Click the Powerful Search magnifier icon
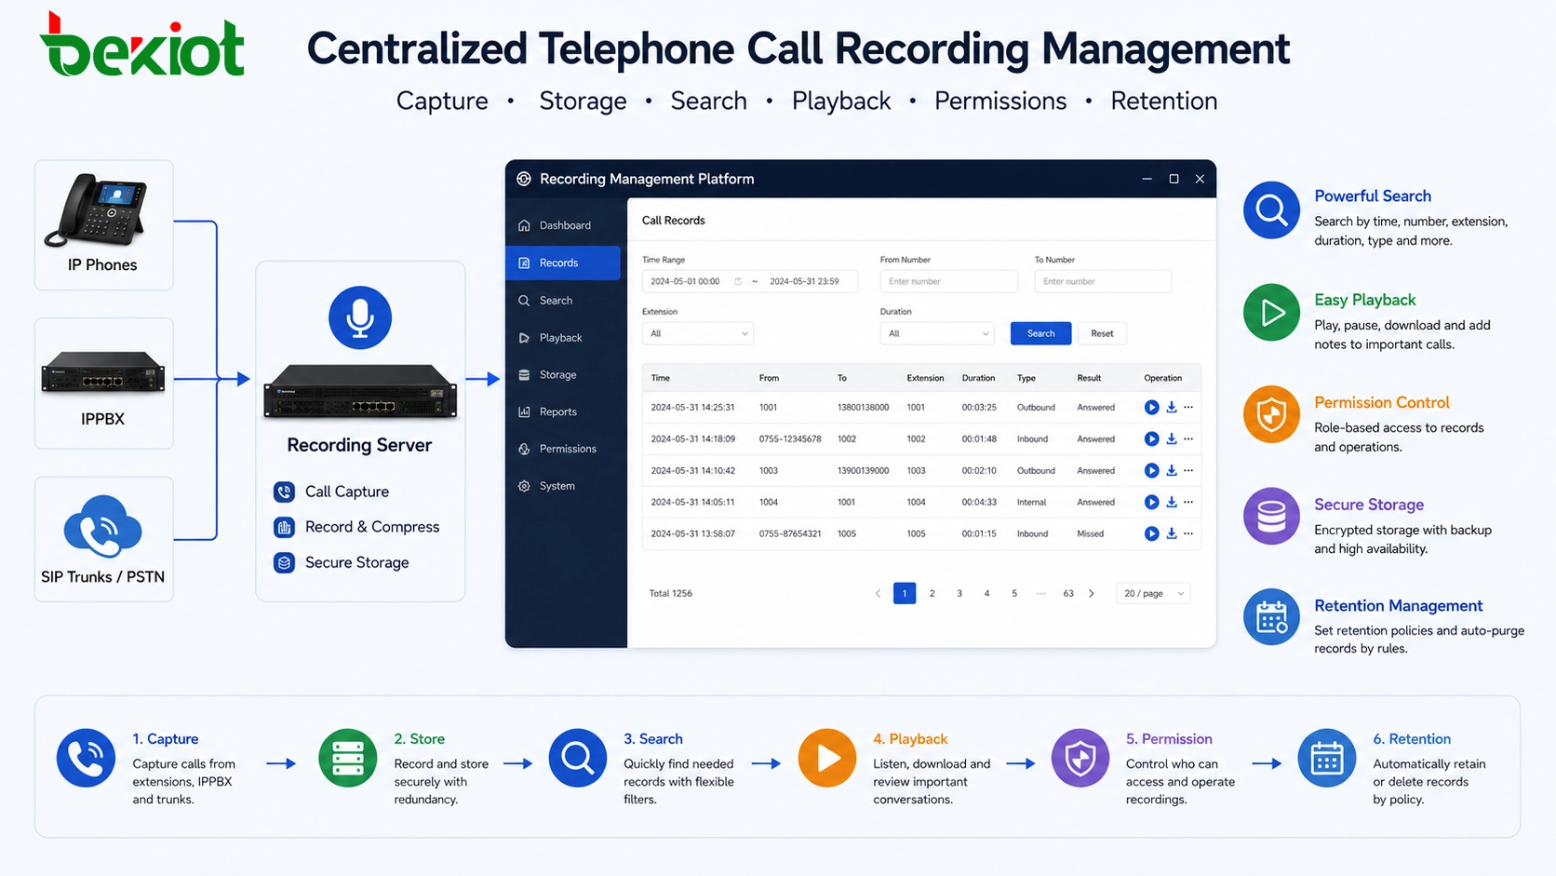1556x876 pixels. coord(1271,210)
